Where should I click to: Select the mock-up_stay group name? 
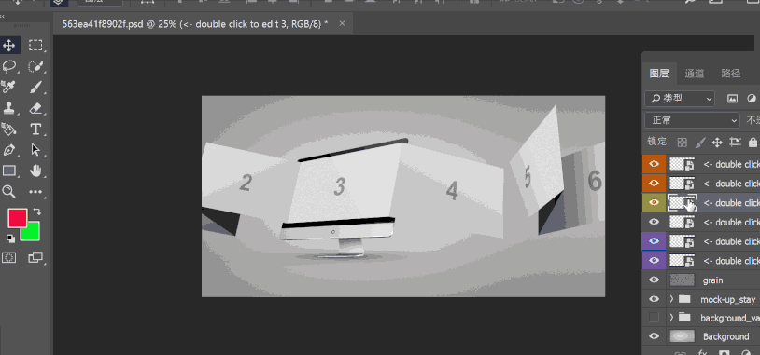click(727, 299)
